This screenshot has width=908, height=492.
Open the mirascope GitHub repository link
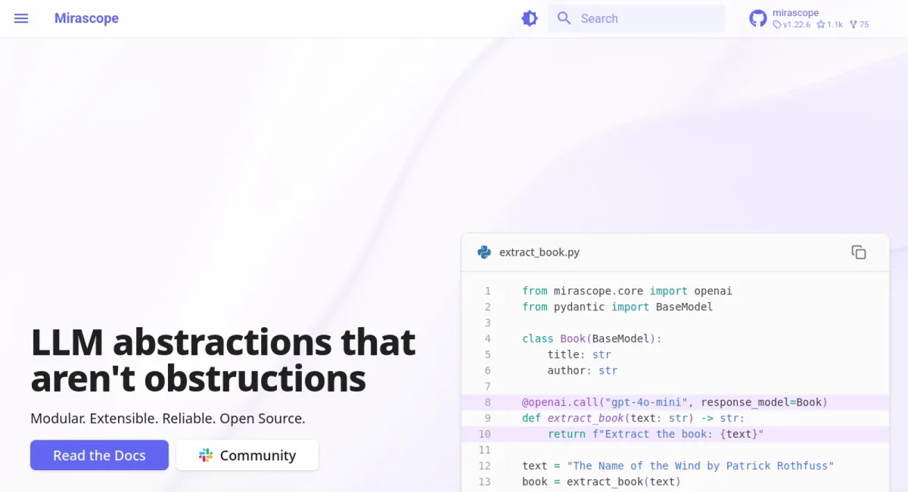[809, 18]
